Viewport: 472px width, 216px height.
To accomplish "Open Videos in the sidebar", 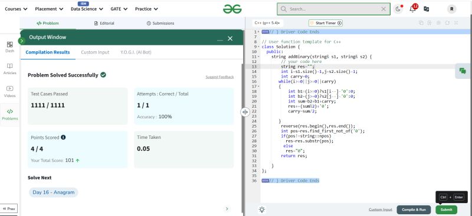I will (9, 92).
